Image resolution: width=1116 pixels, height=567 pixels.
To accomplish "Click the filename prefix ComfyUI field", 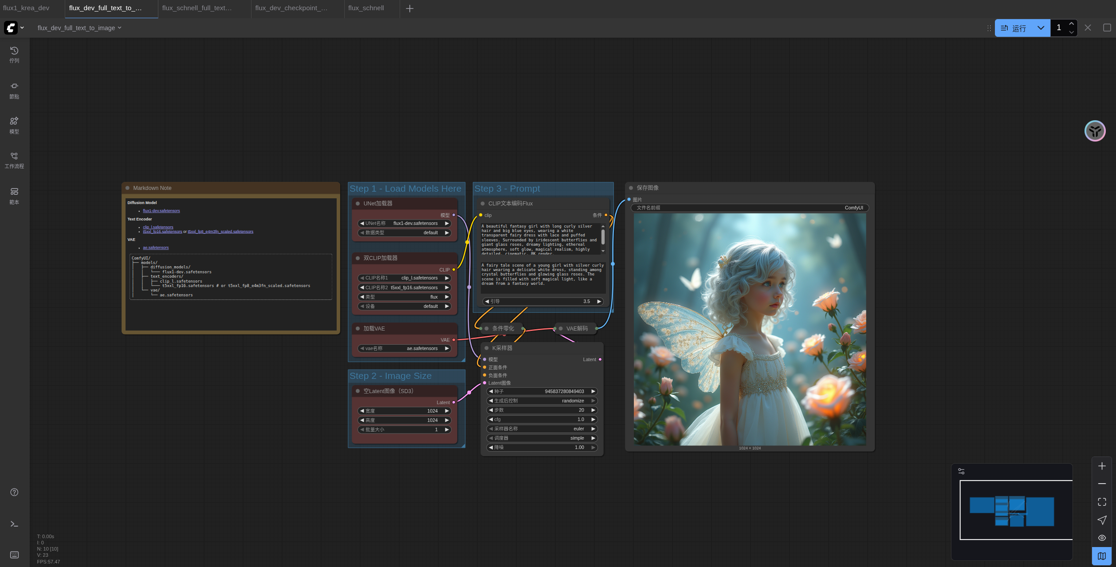I will pyautogui.click(x=750, y=208).
